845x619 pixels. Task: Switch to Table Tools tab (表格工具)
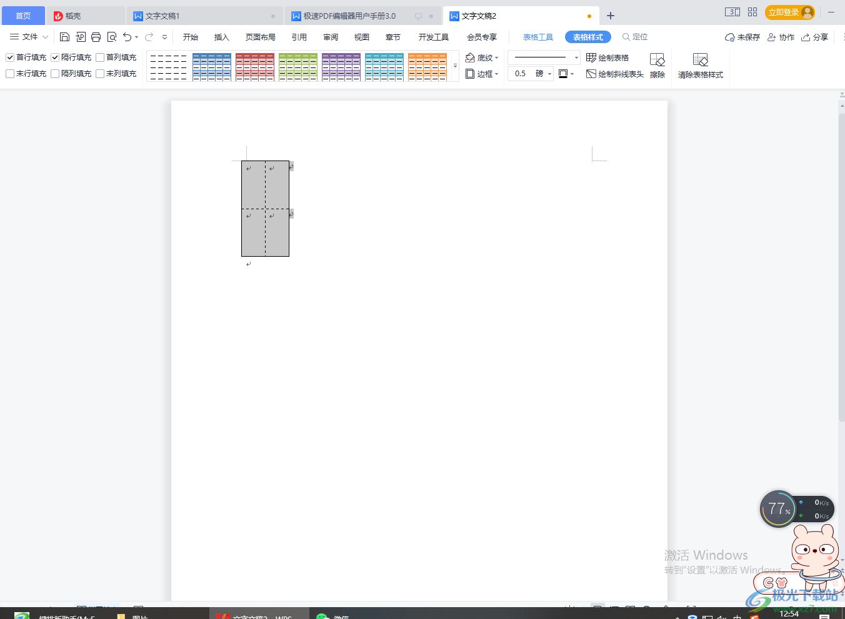pos(538,37)
